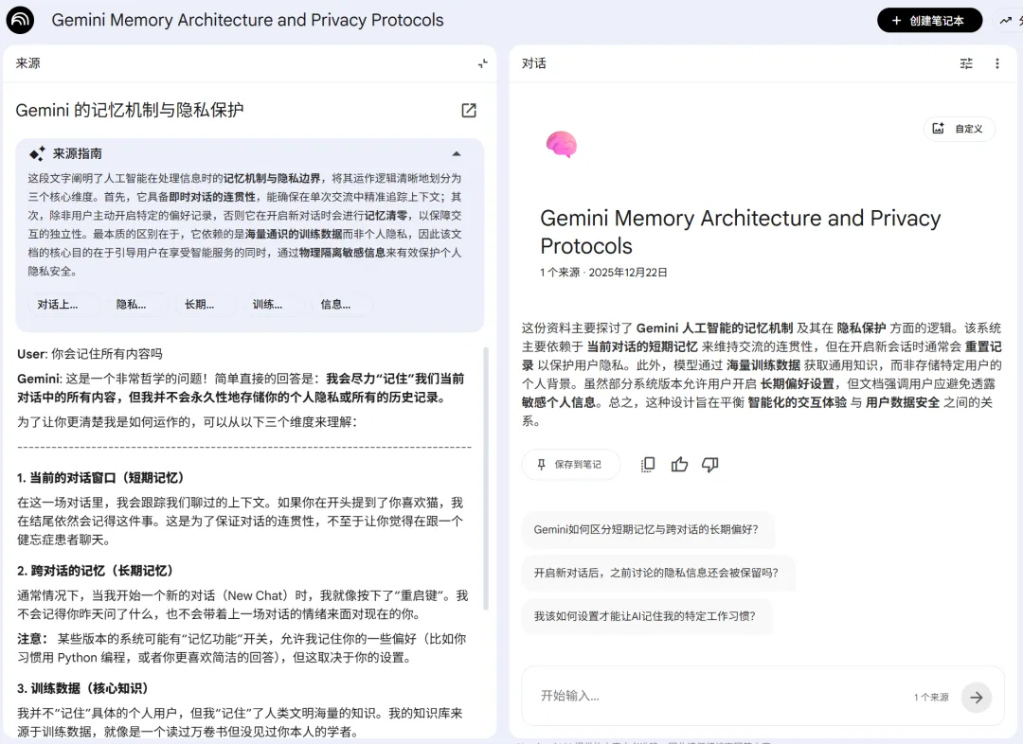Click the User: 你会记住所有内容吗 line
Screen dimensions: 1023x744
point(89,354)
